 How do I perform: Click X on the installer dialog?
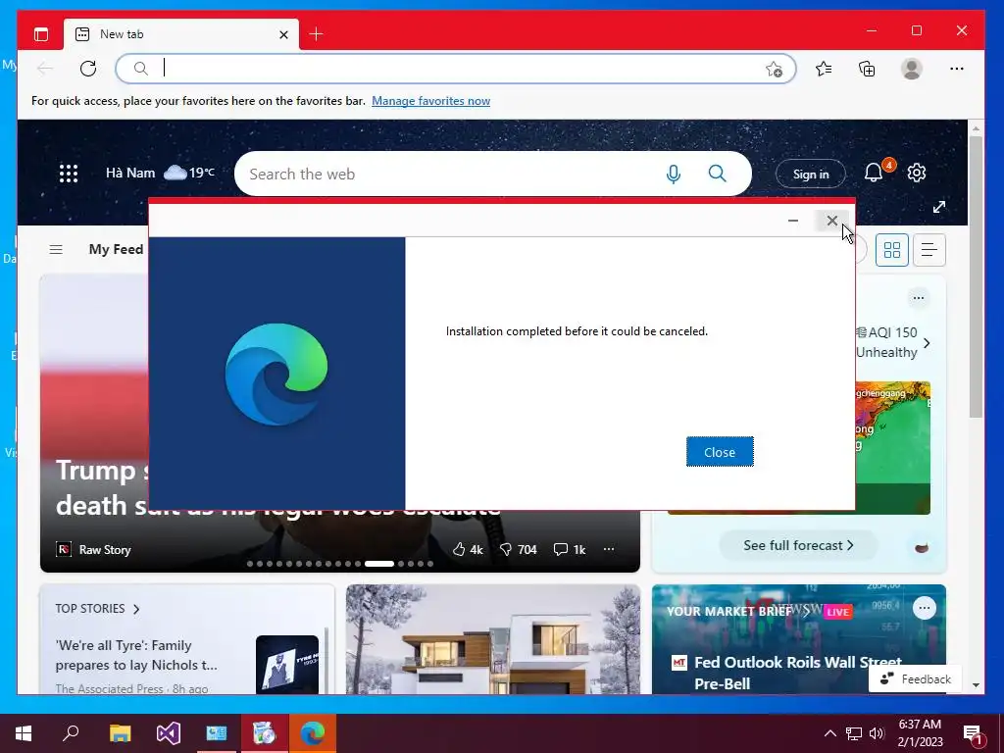831,221
